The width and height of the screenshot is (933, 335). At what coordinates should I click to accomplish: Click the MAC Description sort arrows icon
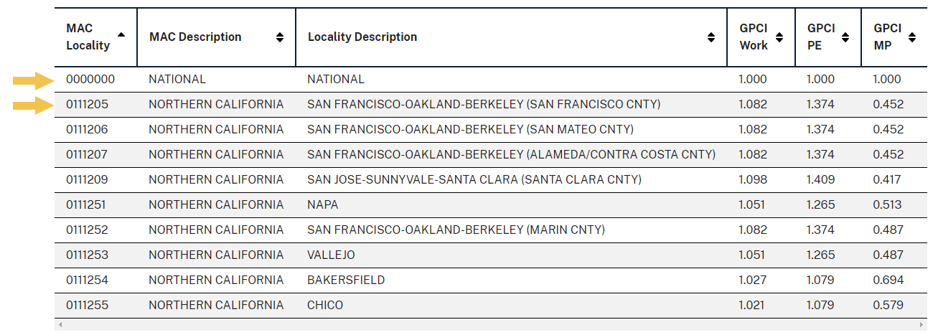(280, 37)
